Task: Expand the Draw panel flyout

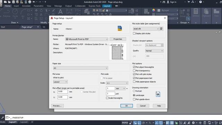Action: point(15,23)
